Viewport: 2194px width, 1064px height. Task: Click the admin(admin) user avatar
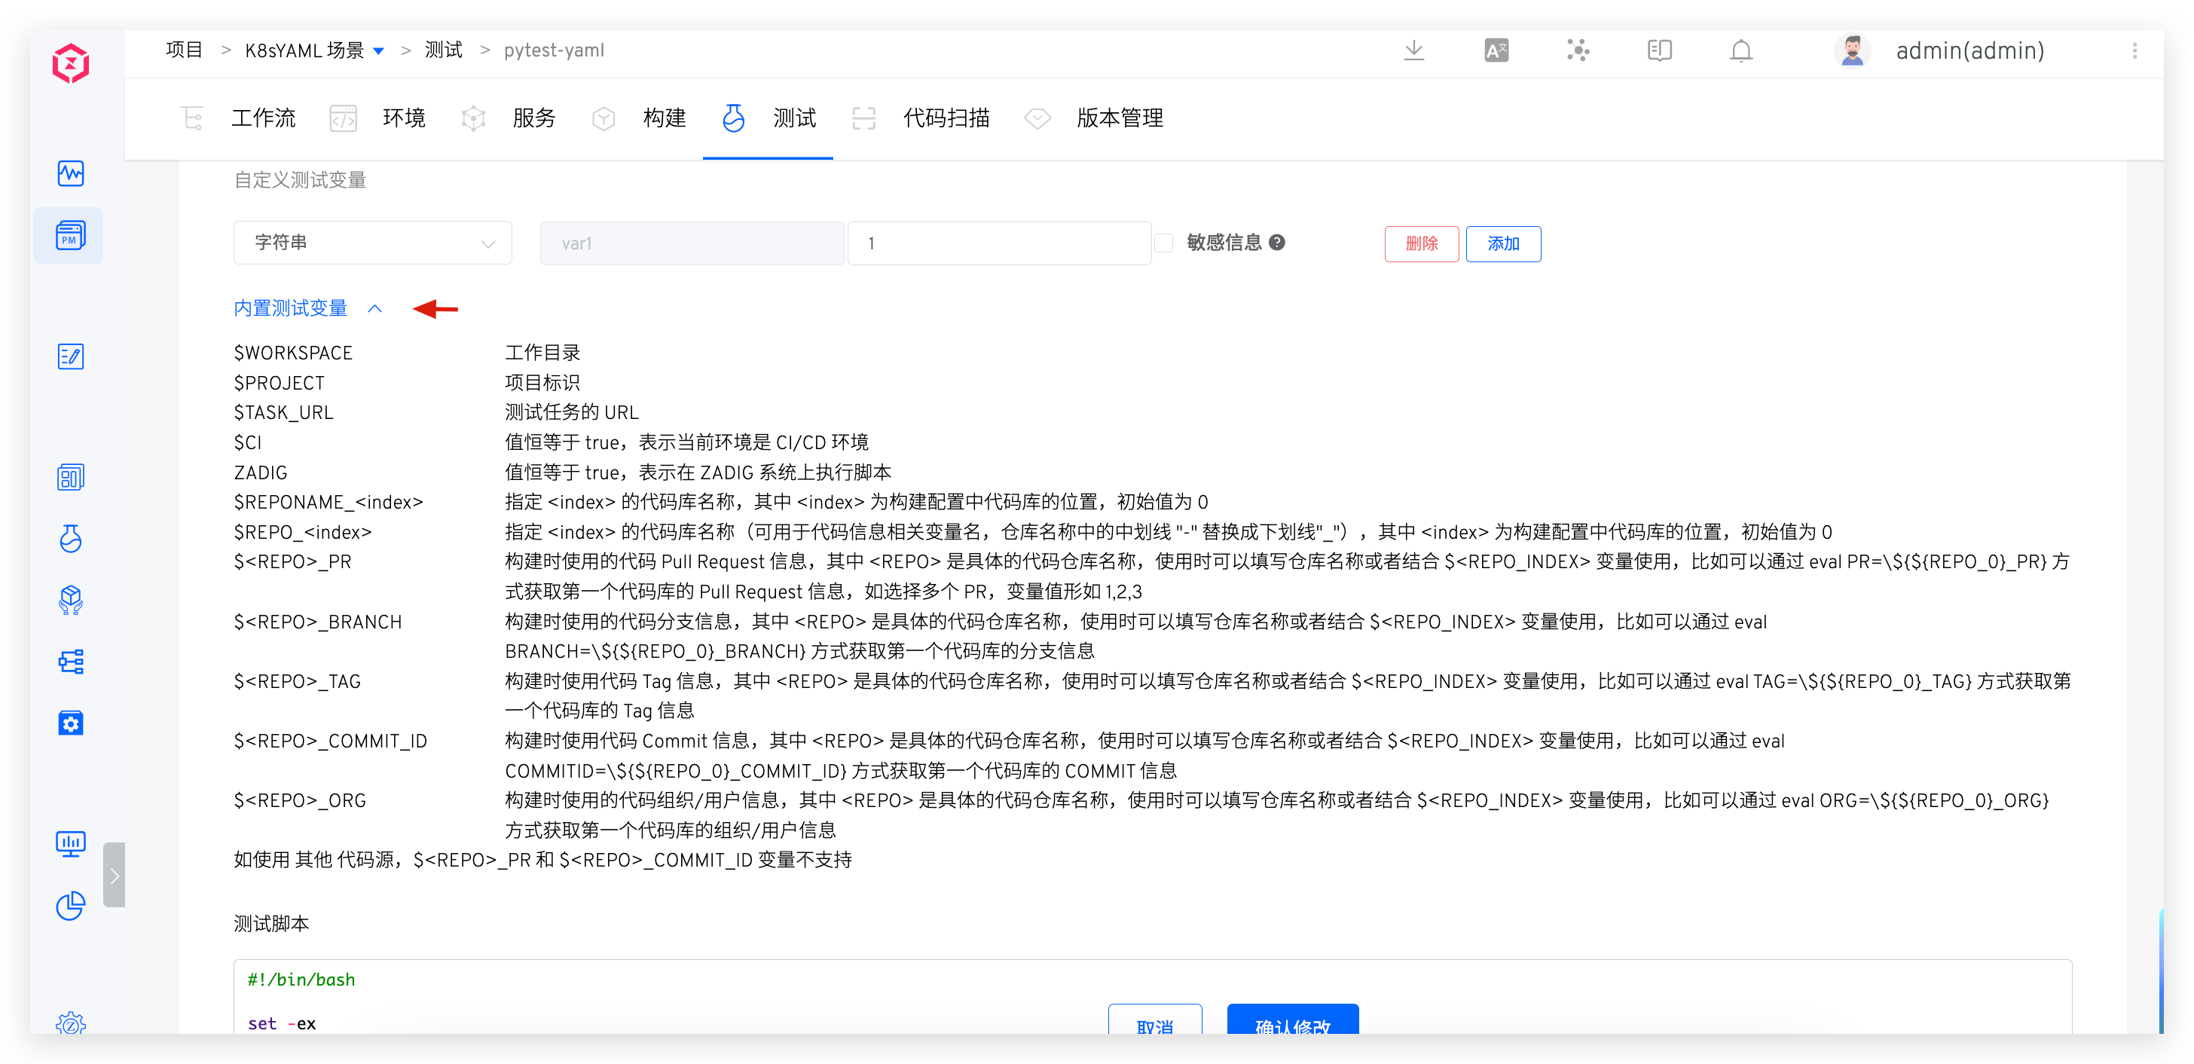click(1852, 50)
